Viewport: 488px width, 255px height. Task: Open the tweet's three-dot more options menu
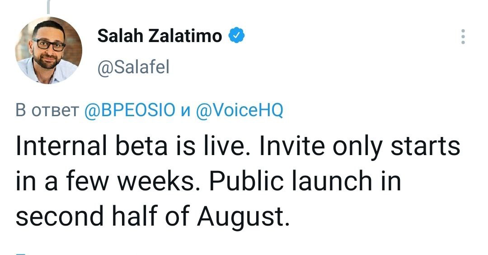[x=462, y=37]
